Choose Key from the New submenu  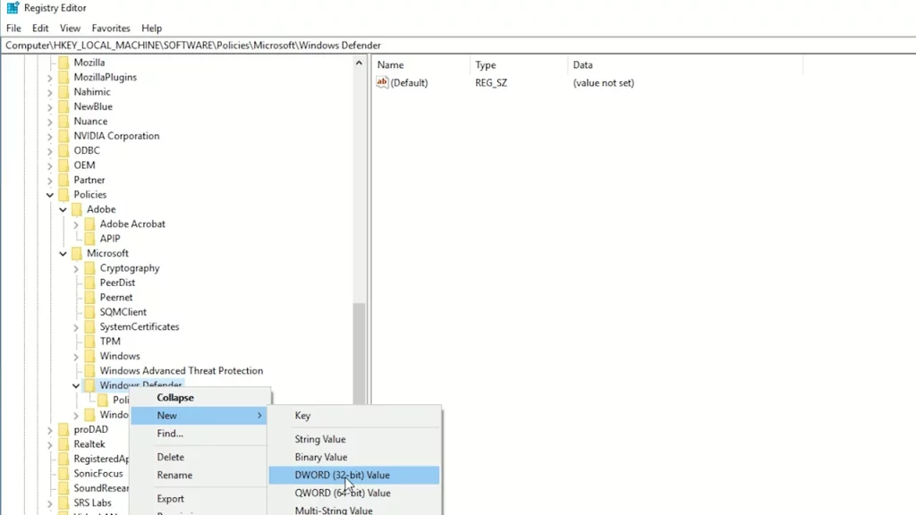[x=301, y=415]
